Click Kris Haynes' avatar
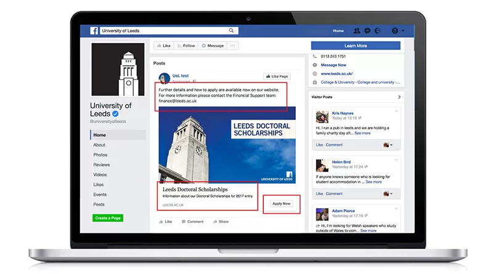 click(x=322, y=116)
